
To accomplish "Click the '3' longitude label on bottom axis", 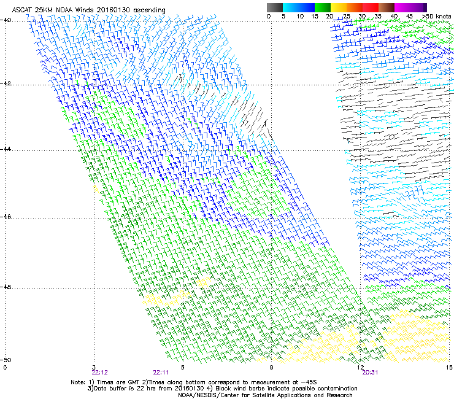I will [x=94, y=368].
